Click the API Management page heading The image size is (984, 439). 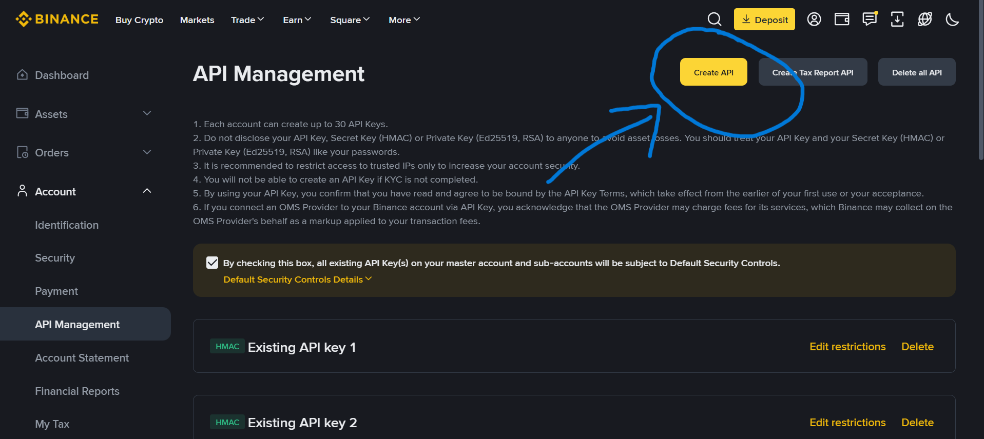279,74
